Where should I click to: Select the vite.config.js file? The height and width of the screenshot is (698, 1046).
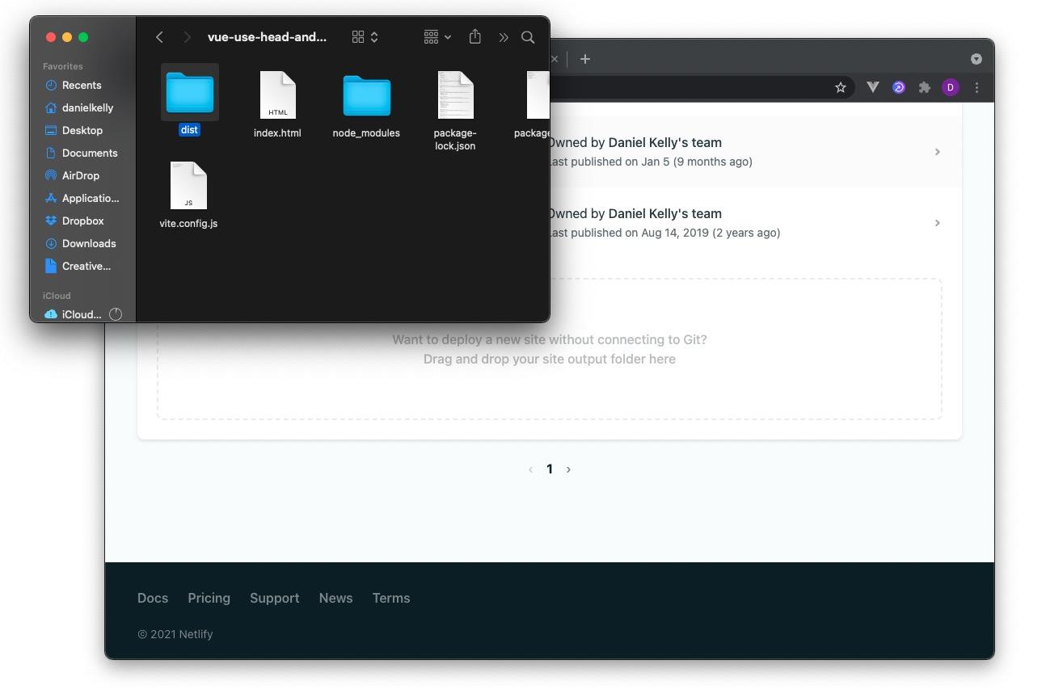188,186
